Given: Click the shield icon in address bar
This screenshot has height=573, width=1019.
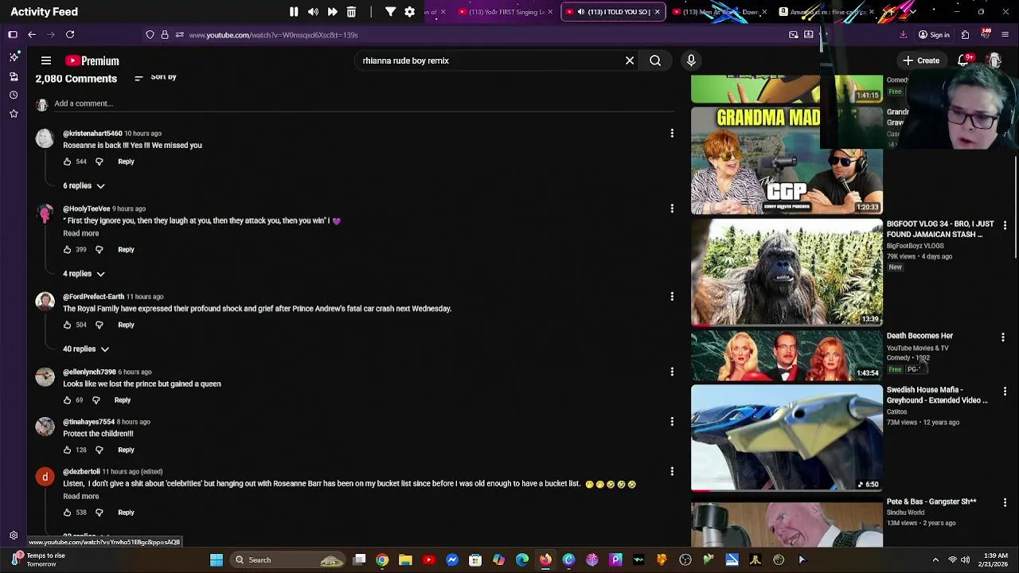Looking at the screenshot, I should click(150, 35).
